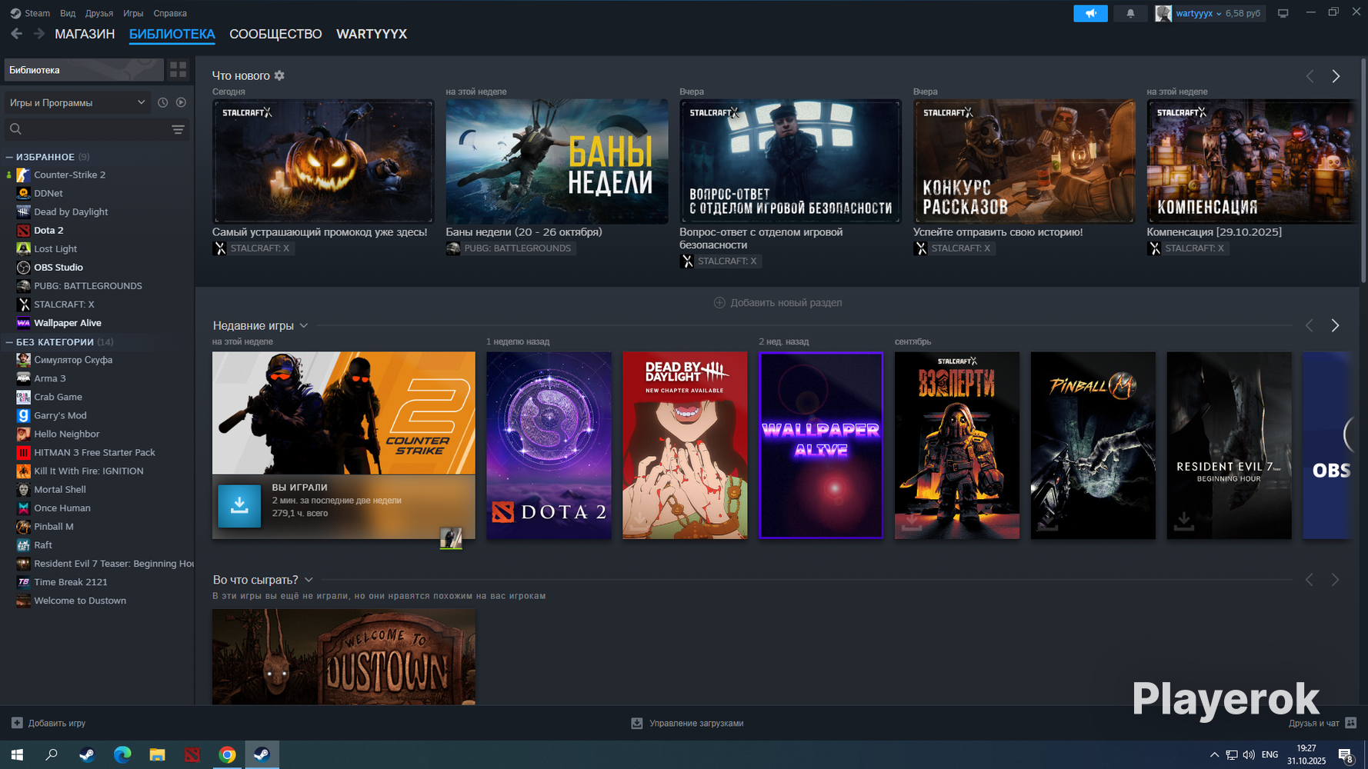Click Добавить новый раздел
This screenshot has height=769, width=1368.
(x=778, y=302)
